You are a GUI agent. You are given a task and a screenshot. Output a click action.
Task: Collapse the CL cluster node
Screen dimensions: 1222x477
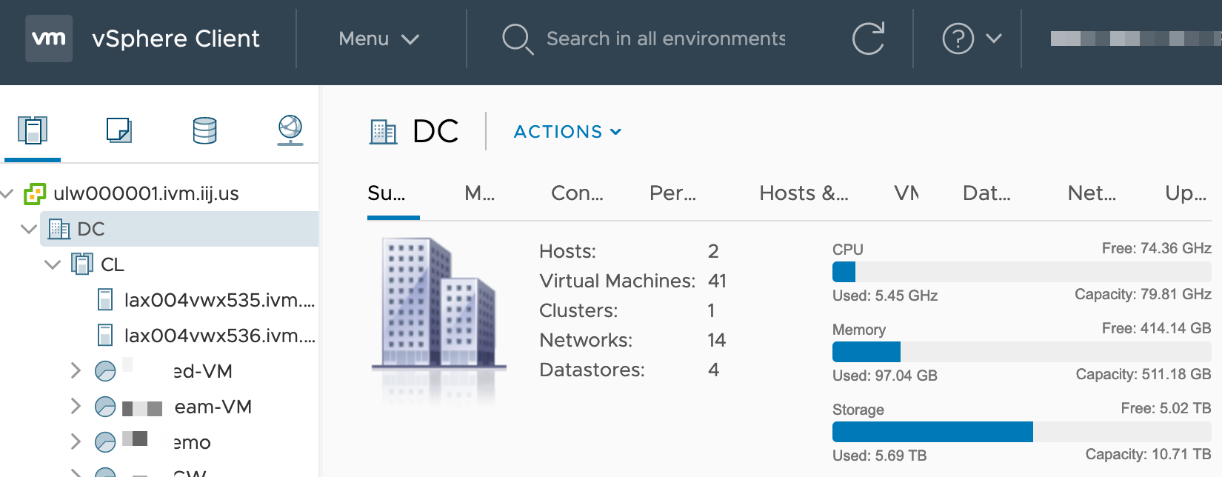click(x=53, y=264)
